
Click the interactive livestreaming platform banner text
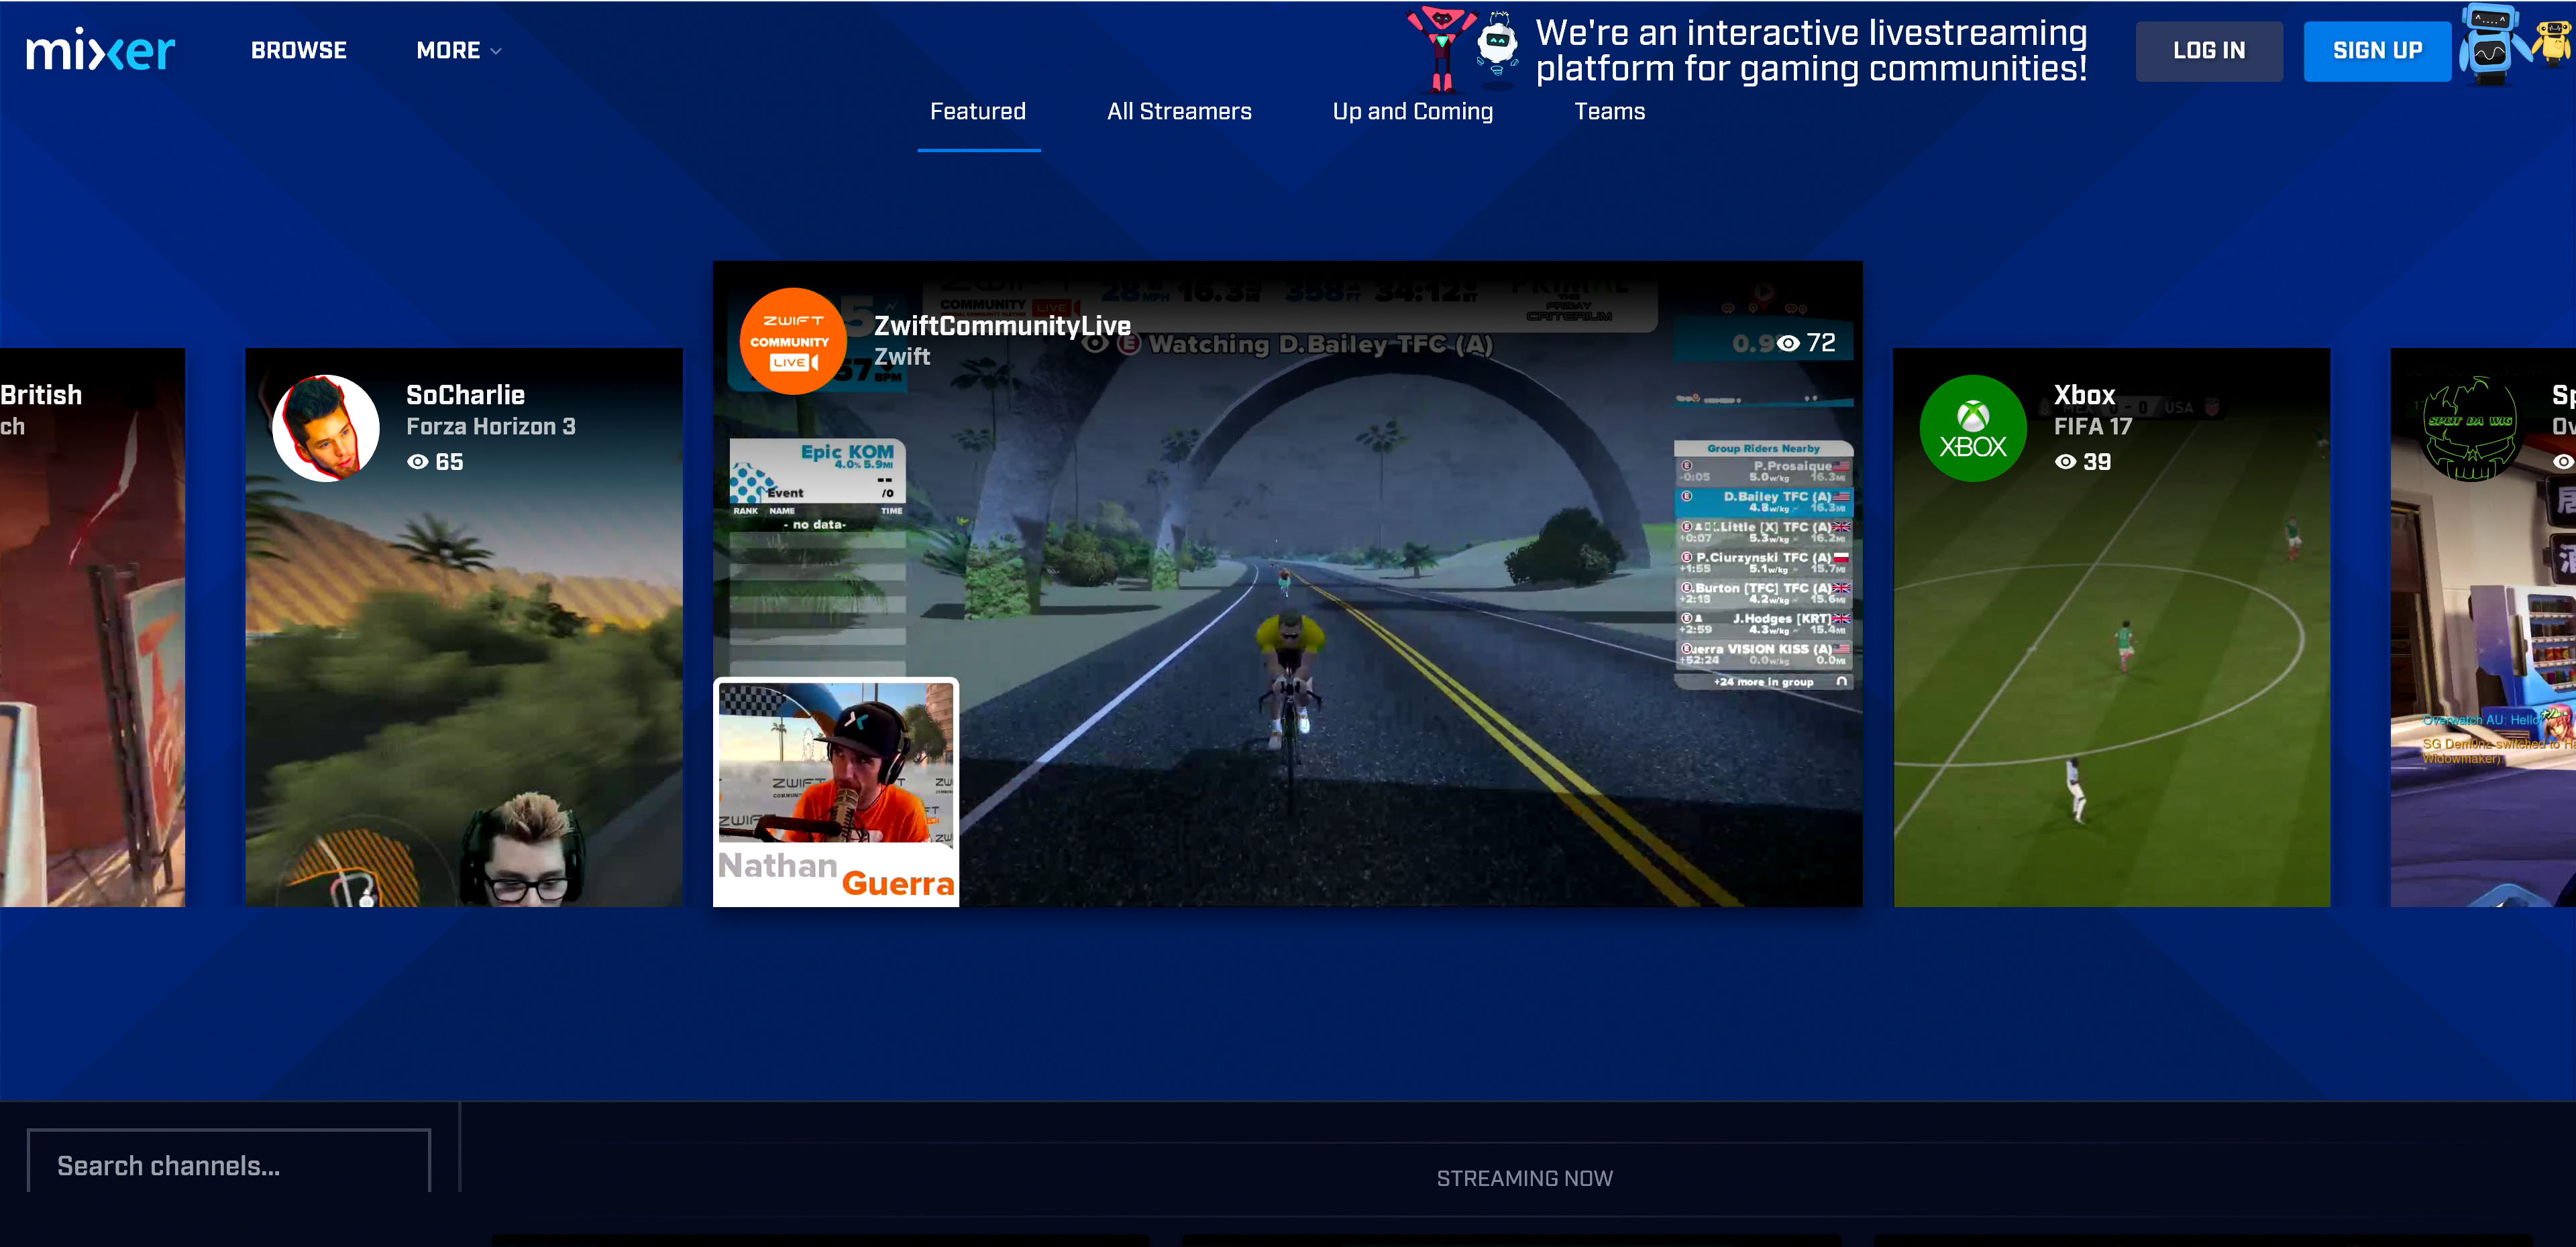point(1811,50)
